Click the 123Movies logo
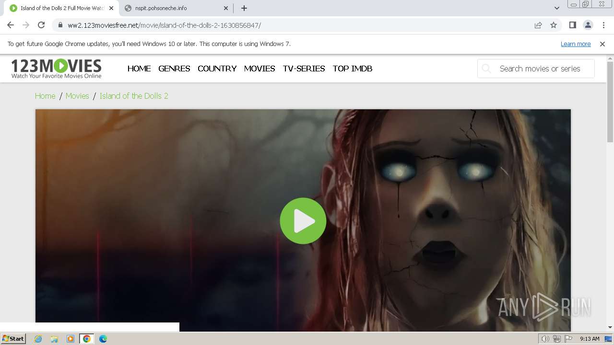Image resolution: width=614 pixels, height=345 pixels. click(56, 69)
